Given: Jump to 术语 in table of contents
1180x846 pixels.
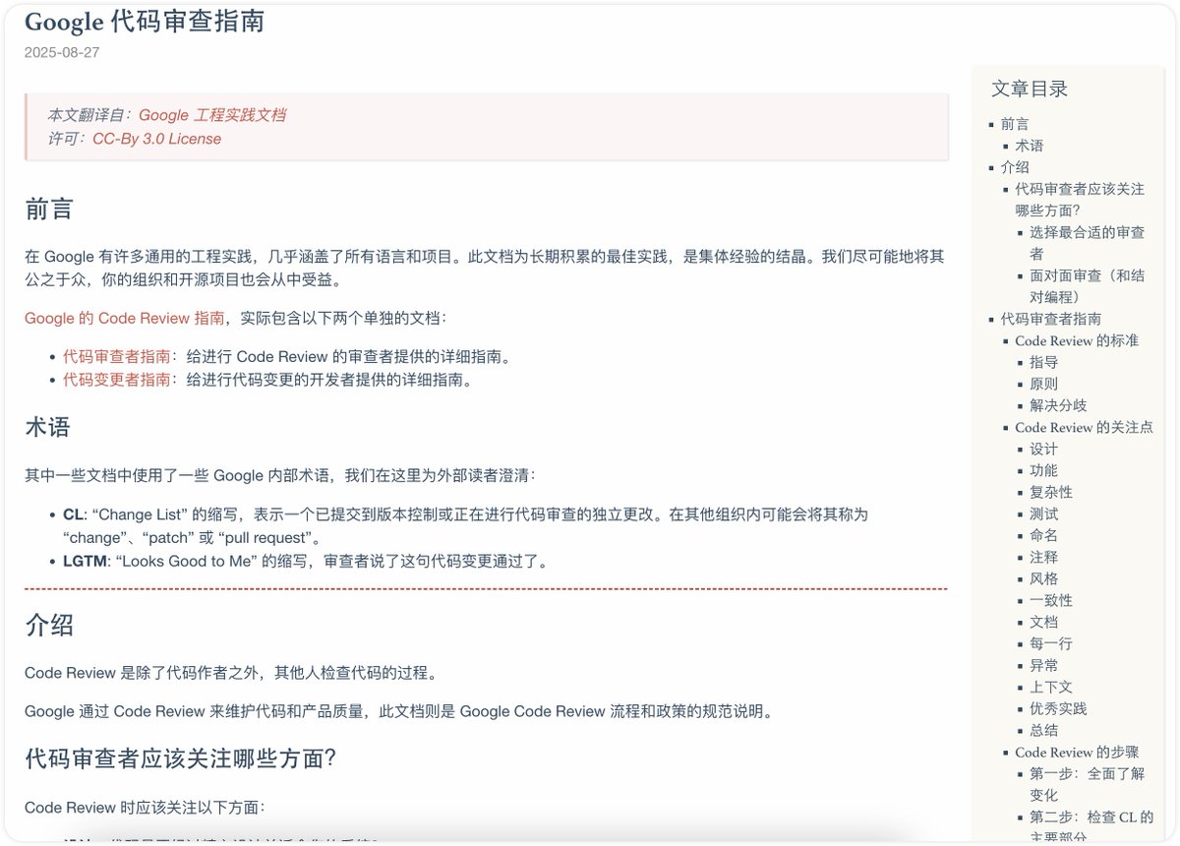Looking at the screenshot, I should (1030, 146).
